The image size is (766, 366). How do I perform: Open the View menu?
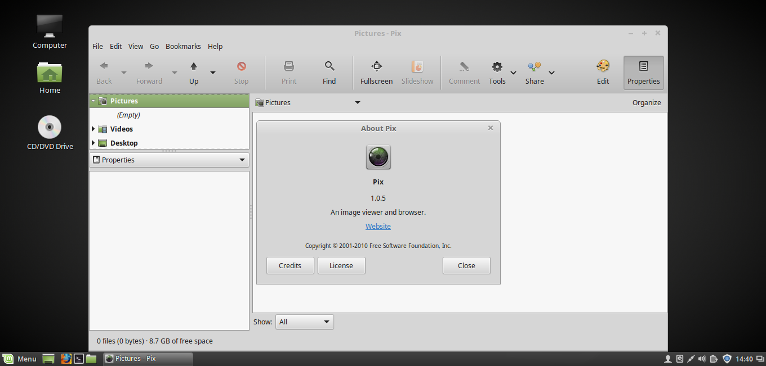tap(136, 46)
